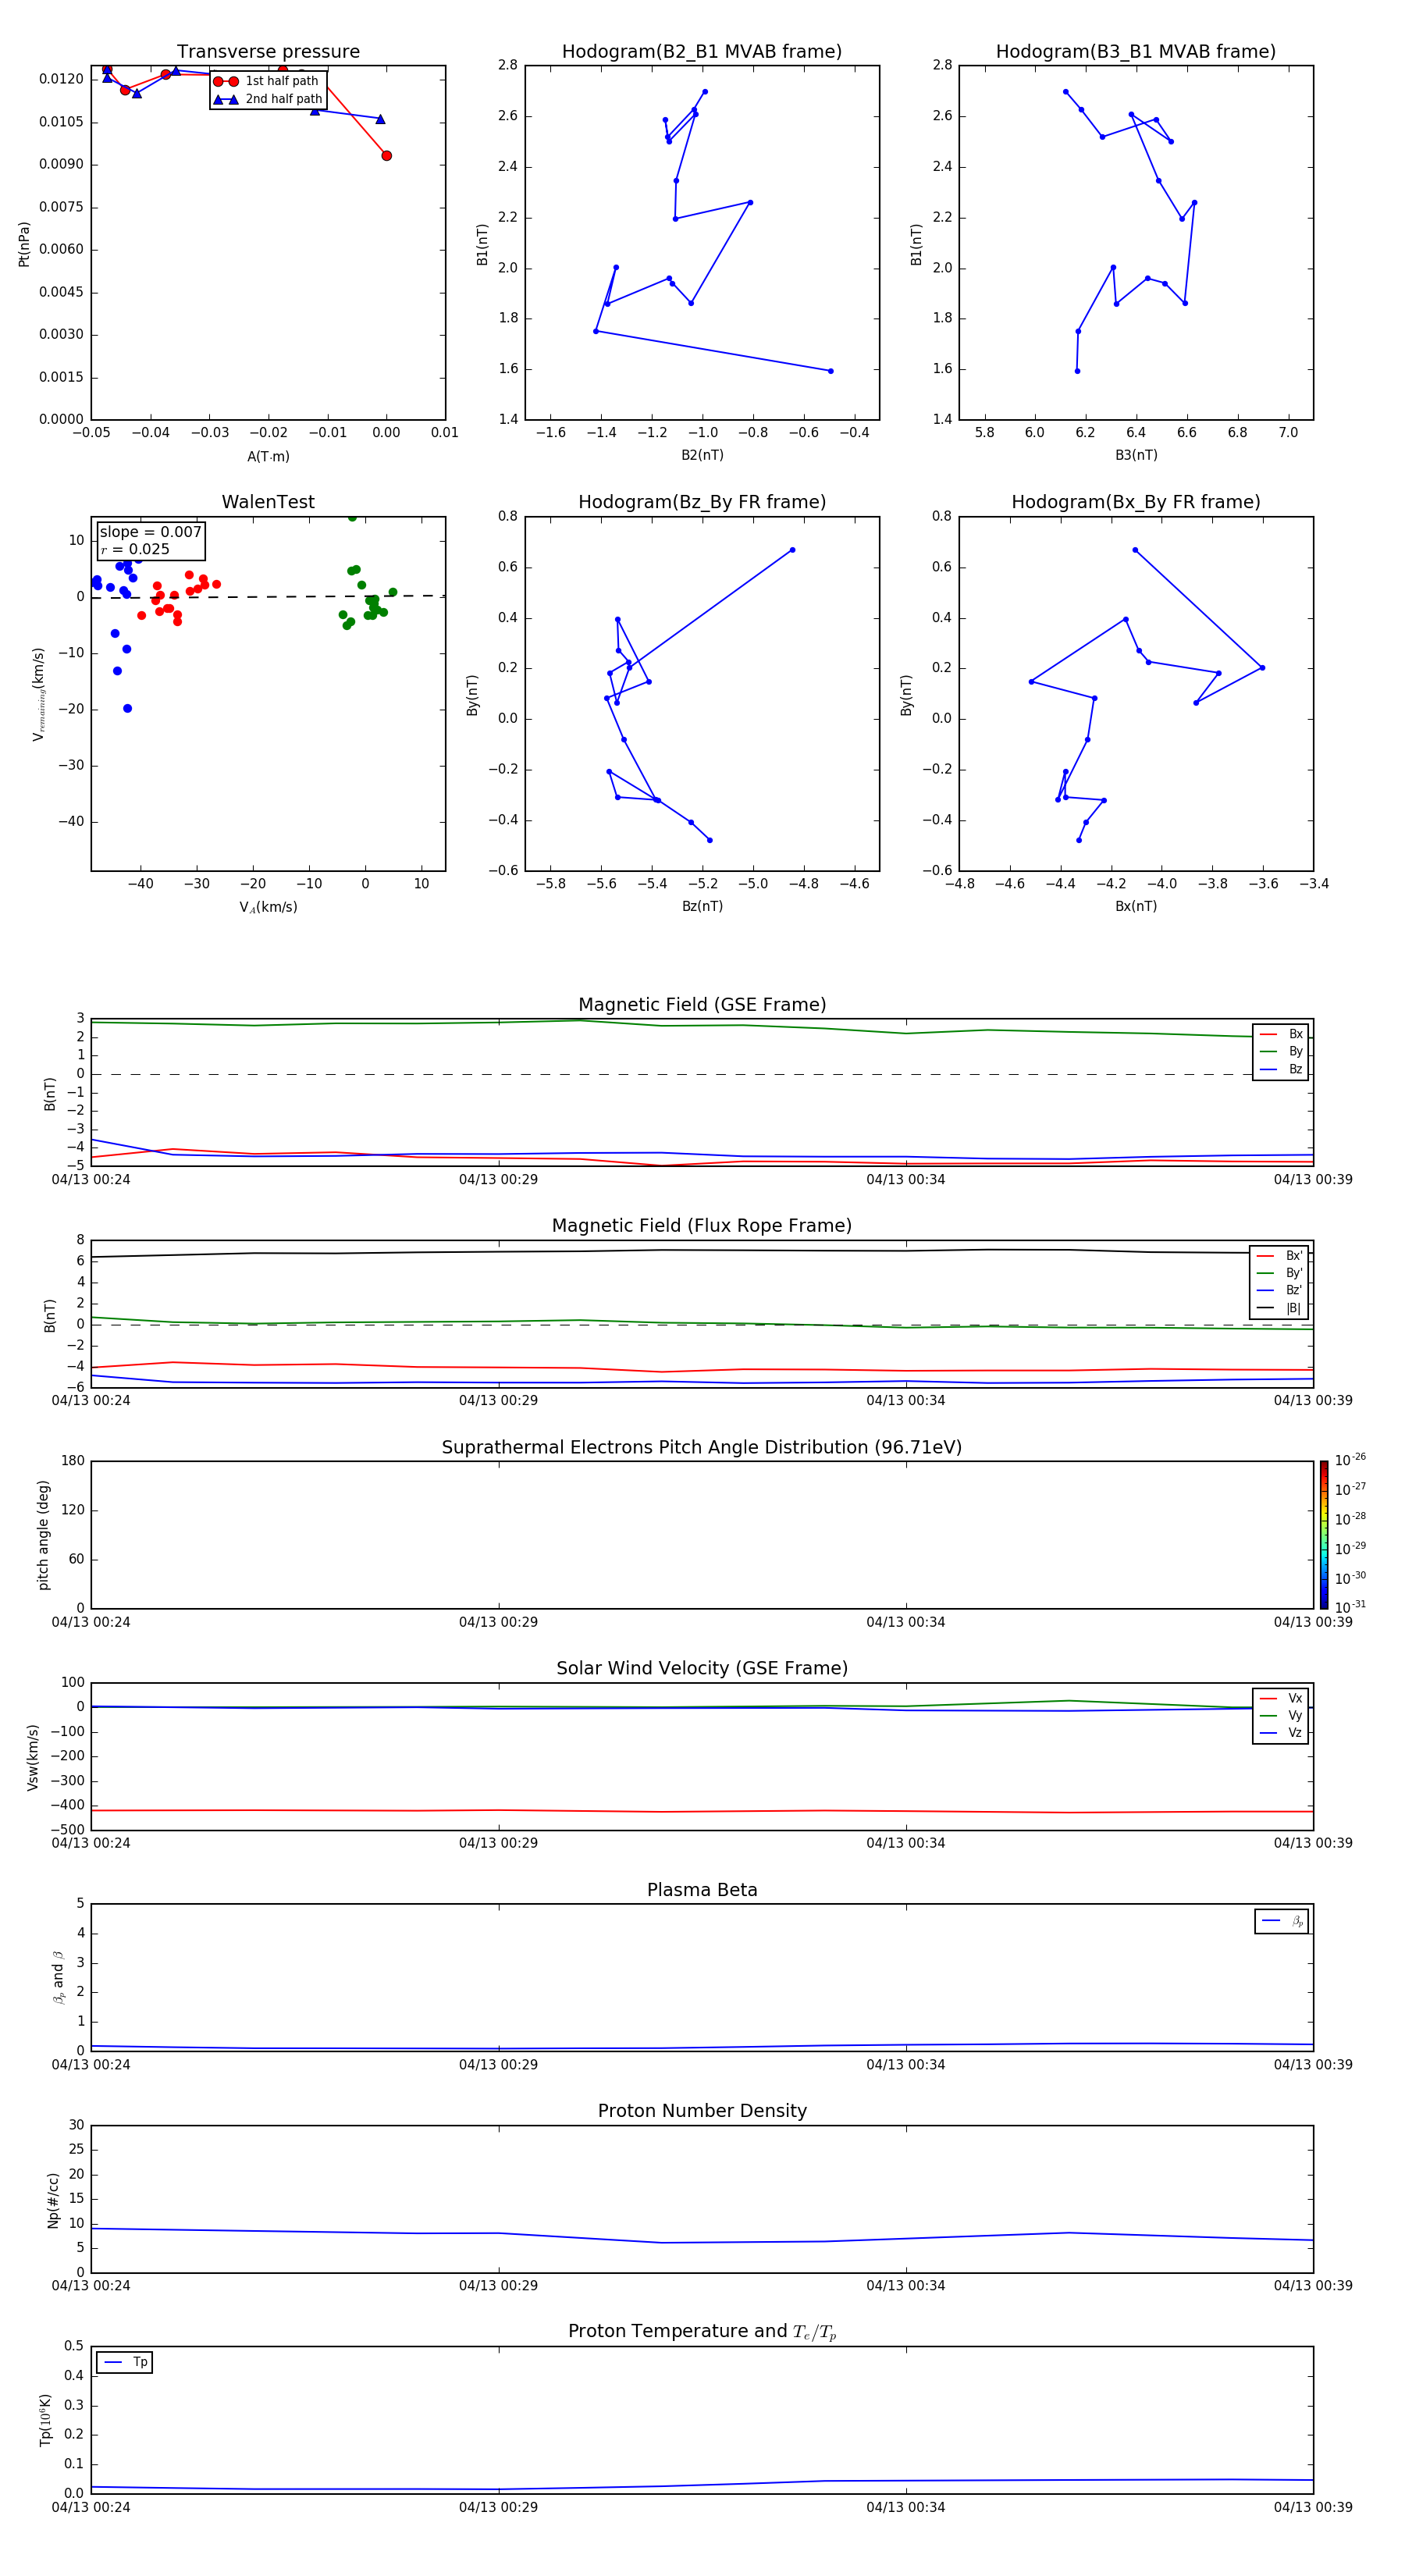Click the 'A(T·m)' x-axis label
This screenshot has height=2576, width=1405.
[268, 457]
